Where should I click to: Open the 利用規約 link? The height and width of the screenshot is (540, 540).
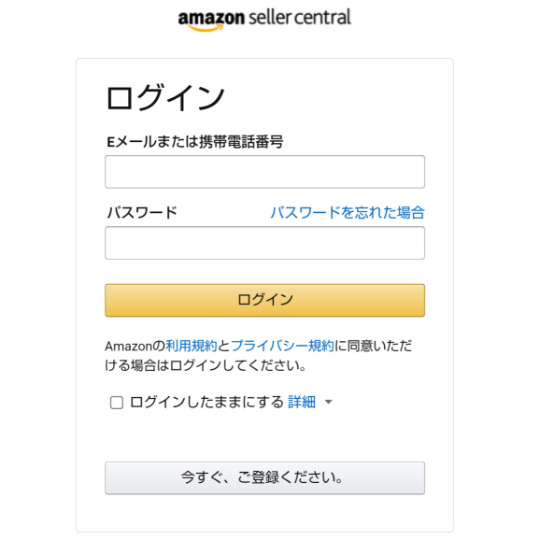click(x=192, y=346)
